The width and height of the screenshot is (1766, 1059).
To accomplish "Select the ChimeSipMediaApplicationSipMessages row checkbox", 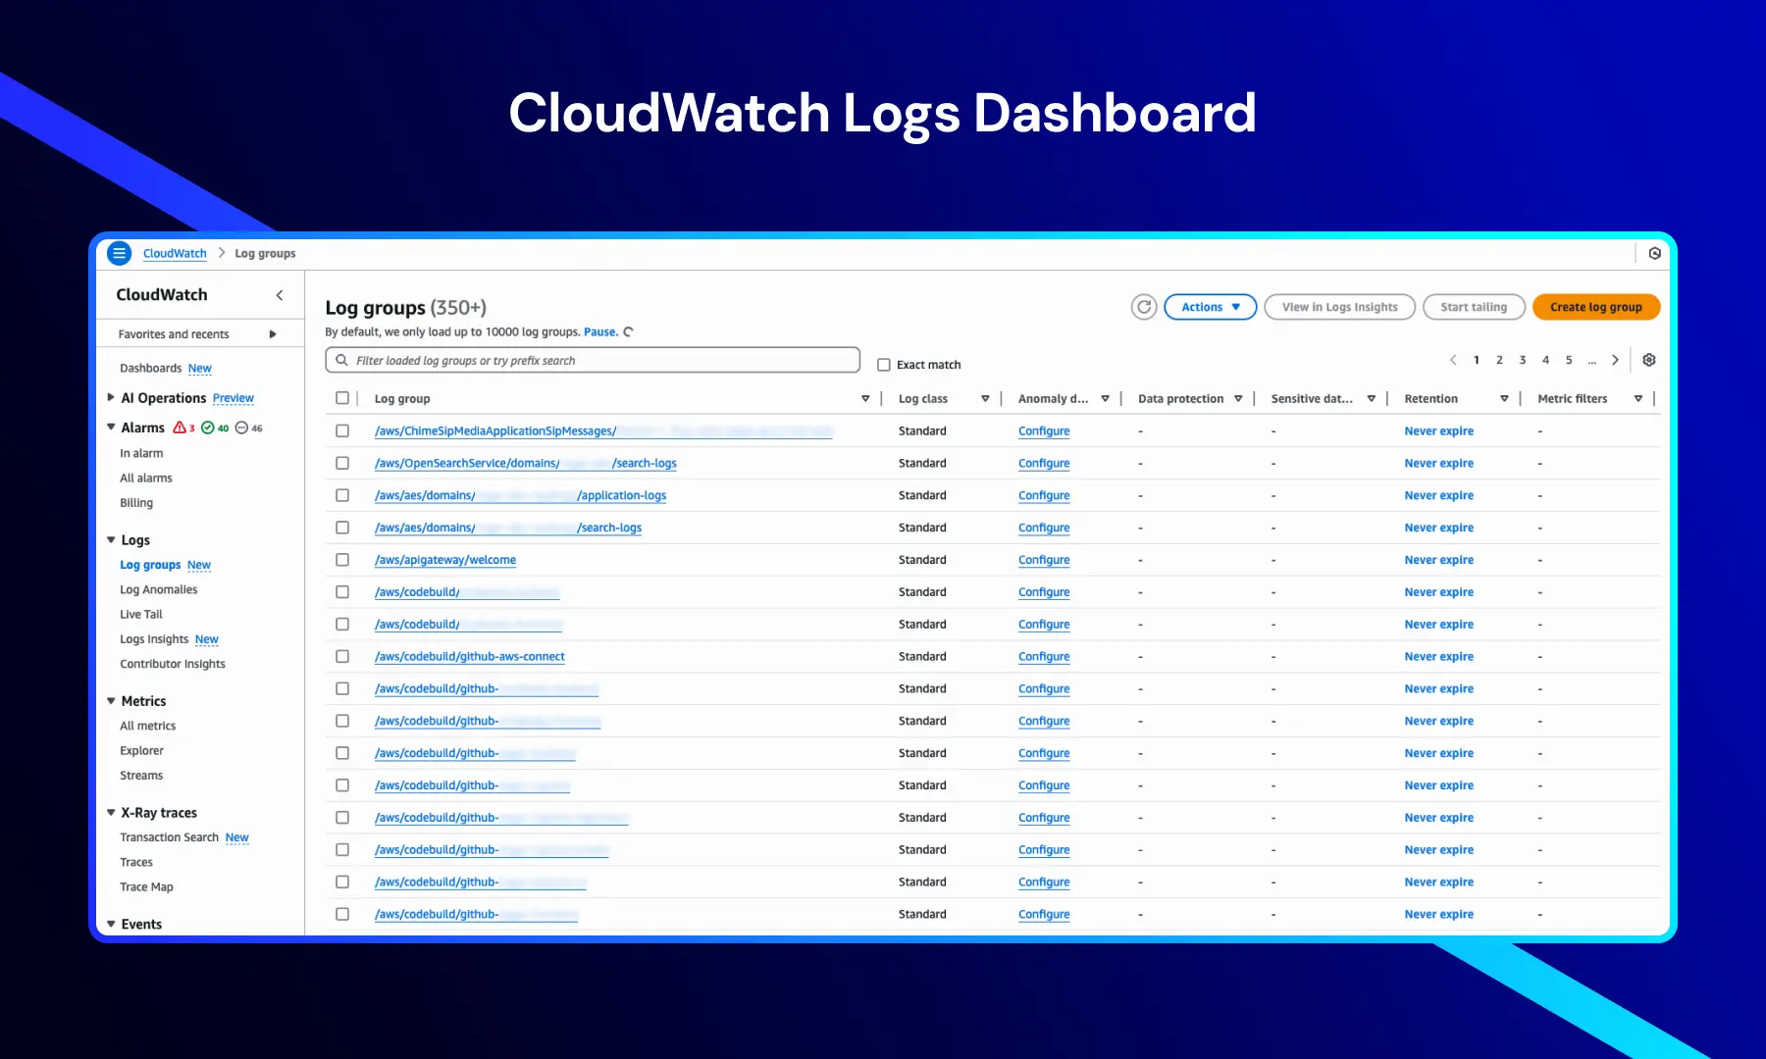I will tap(342, 430).
